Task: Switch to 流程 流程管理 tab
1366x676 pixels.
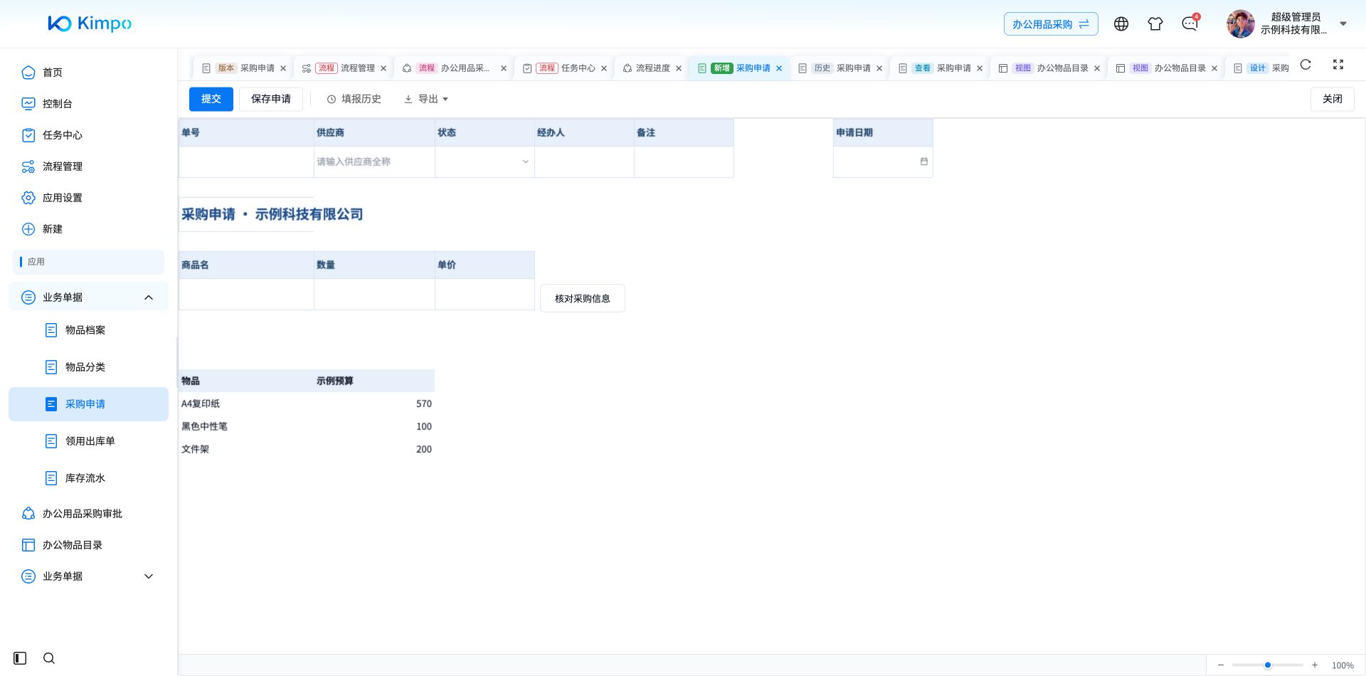Action: (x=344, y=68)
